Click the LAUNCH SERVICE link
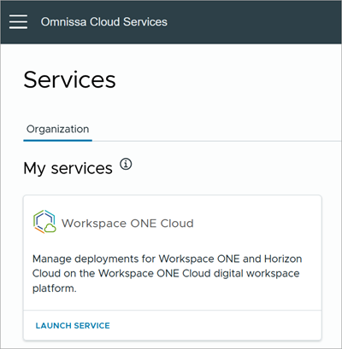This screenshot has height=349, width=342. coord(73,326)
